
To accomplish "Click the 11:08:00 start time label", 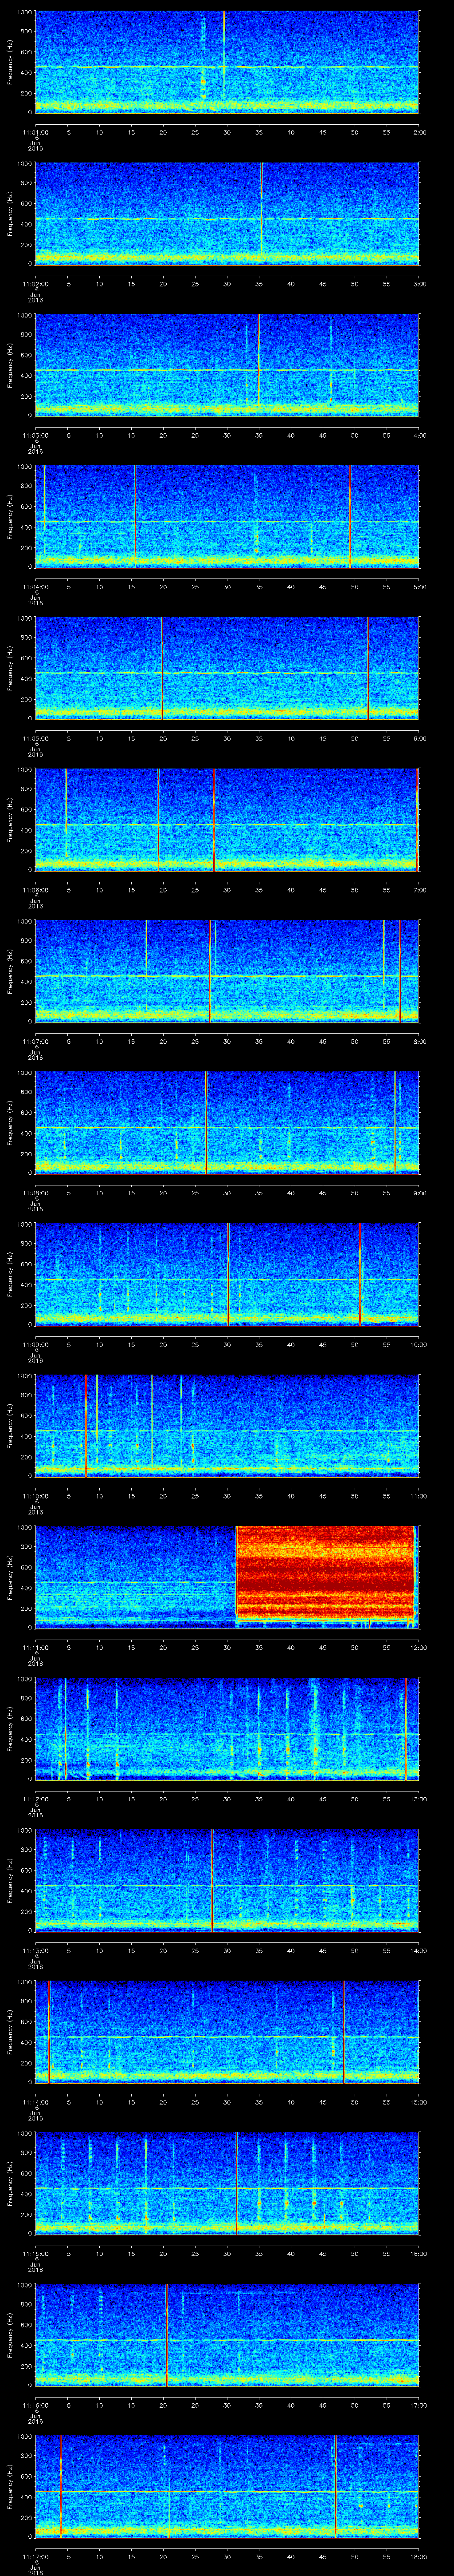I will pyautogui.click(x=35, y=1192).
